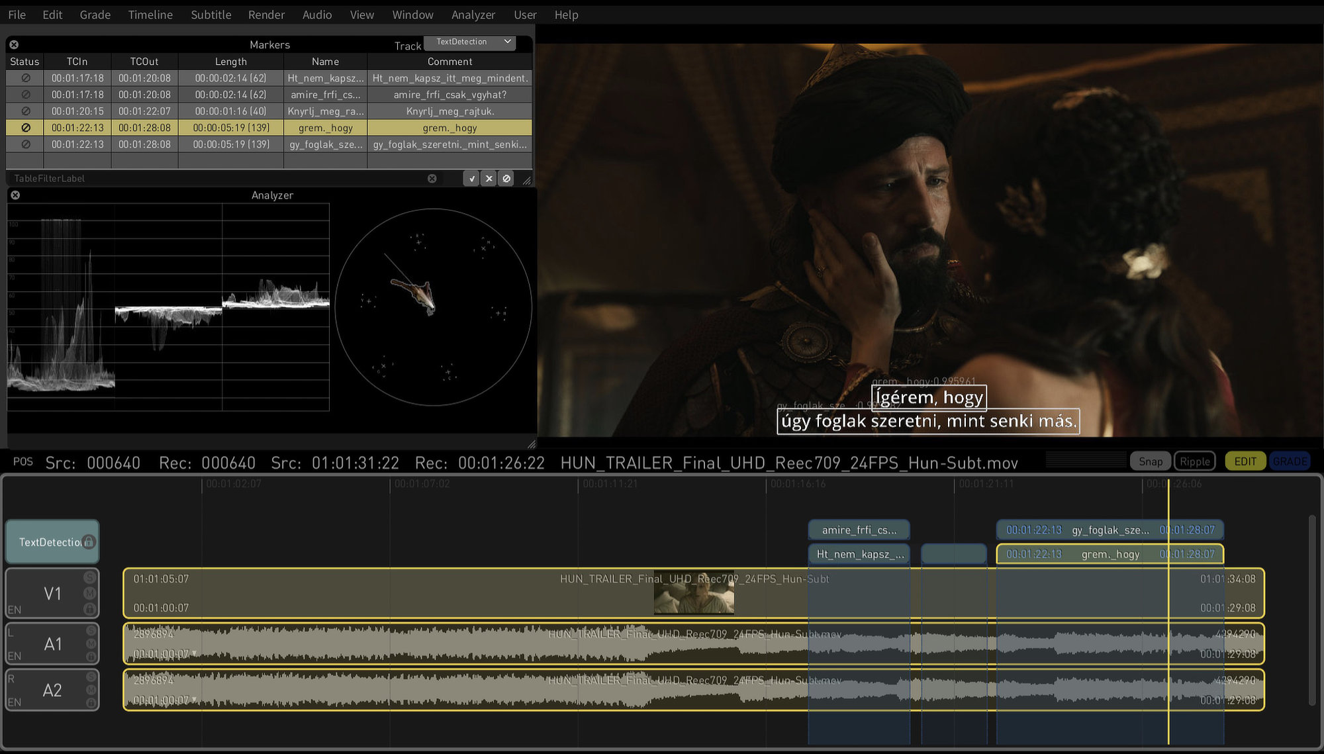
Task: Lock the A1 audio track
Action: click(91, 657)
